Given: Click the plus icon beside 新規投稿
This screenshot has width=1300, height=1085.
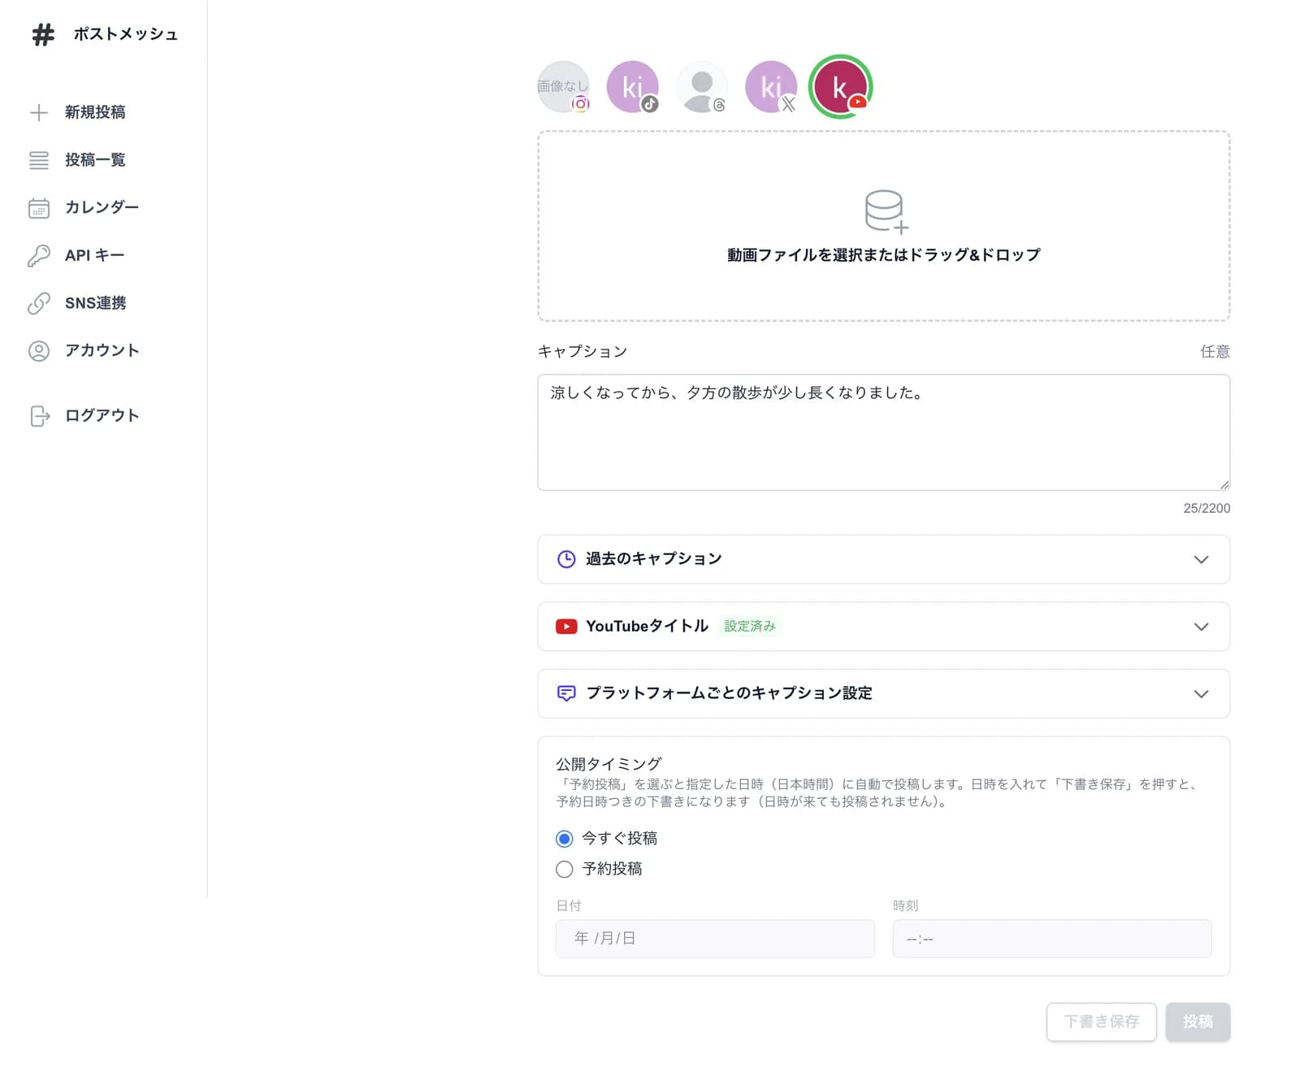Looking at the screenshot, I should (x=39, y=112).
